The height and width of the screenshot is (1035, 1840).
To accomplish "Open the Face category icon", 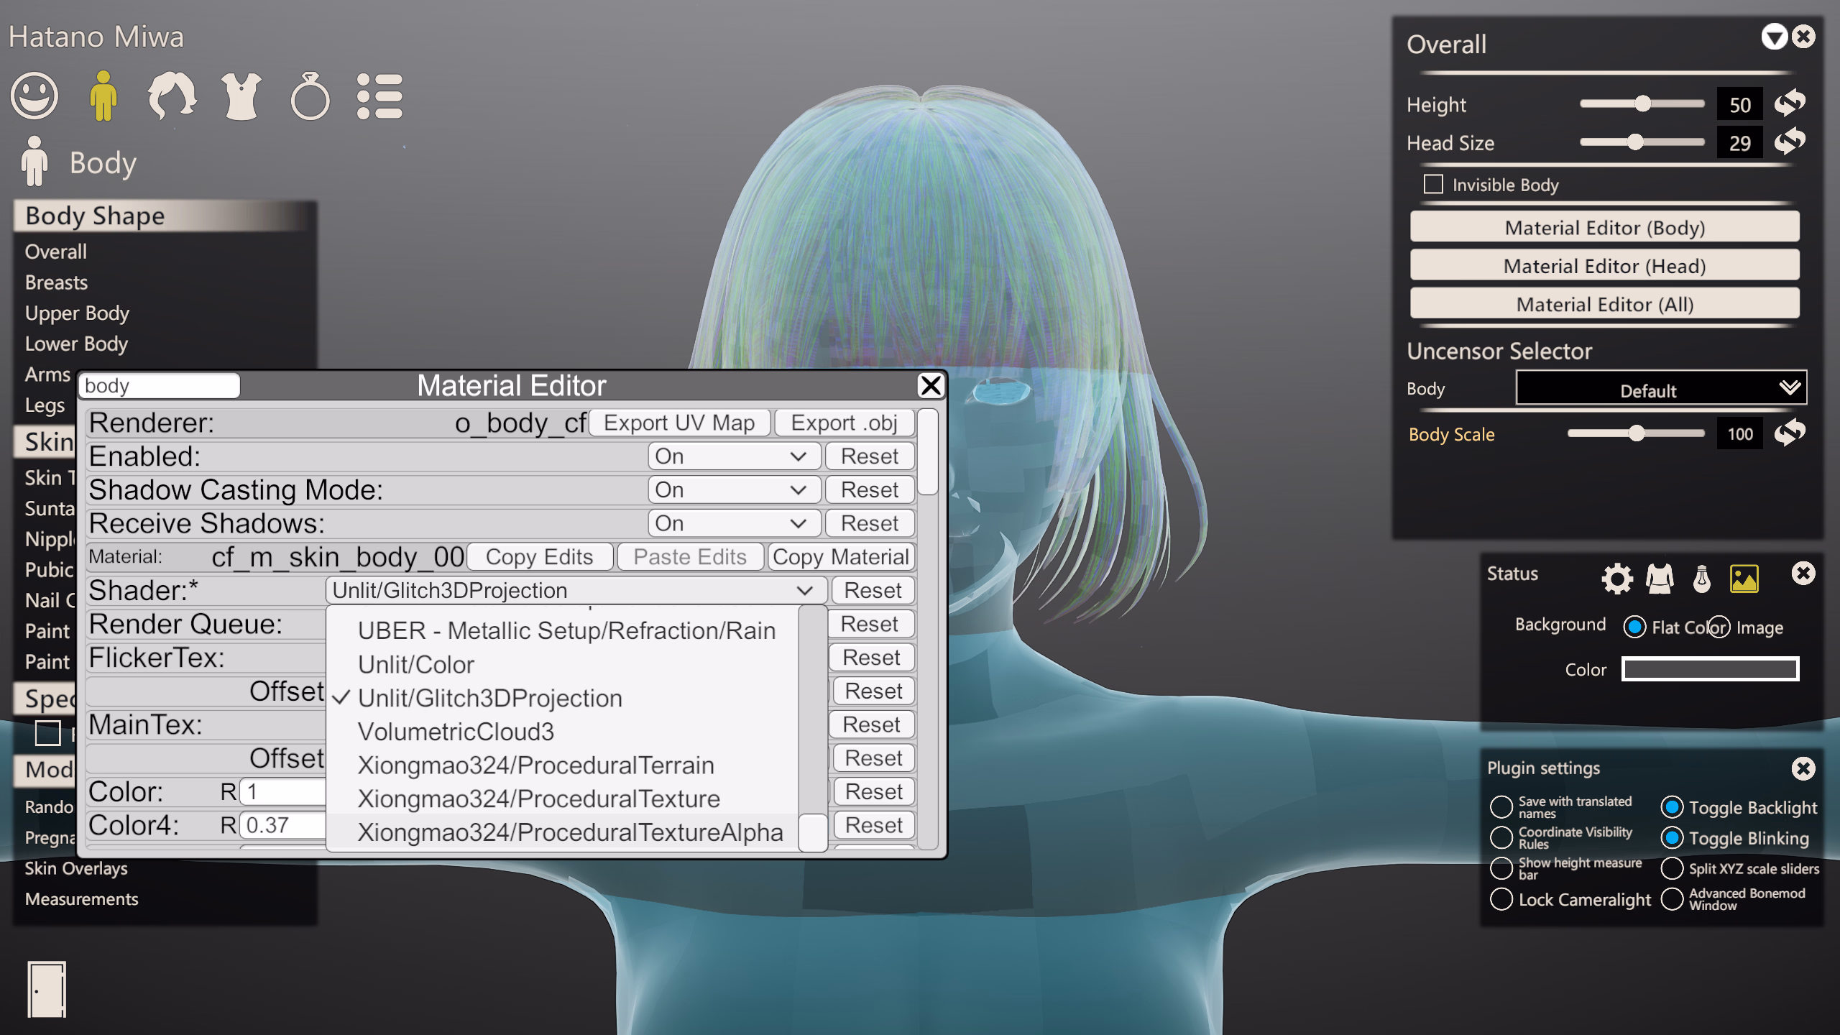I will click(34, 96).
